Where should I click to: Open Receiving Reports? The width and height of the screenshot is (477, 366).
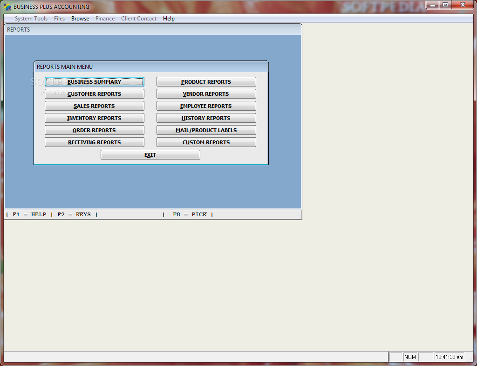click(x=94, y=142)
